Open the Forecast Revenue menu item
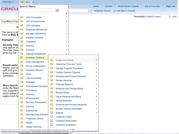 pos(64,84)
